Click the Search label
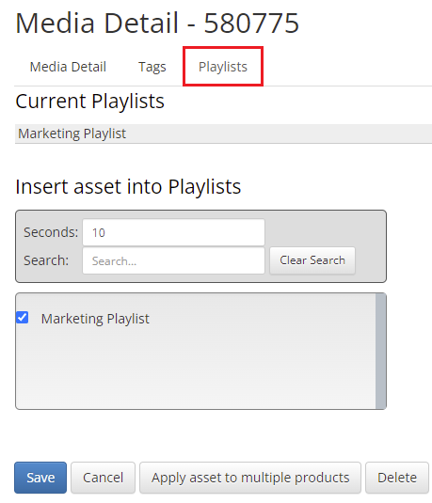Screen dimensions: 432x503 (x=46, y=260)
